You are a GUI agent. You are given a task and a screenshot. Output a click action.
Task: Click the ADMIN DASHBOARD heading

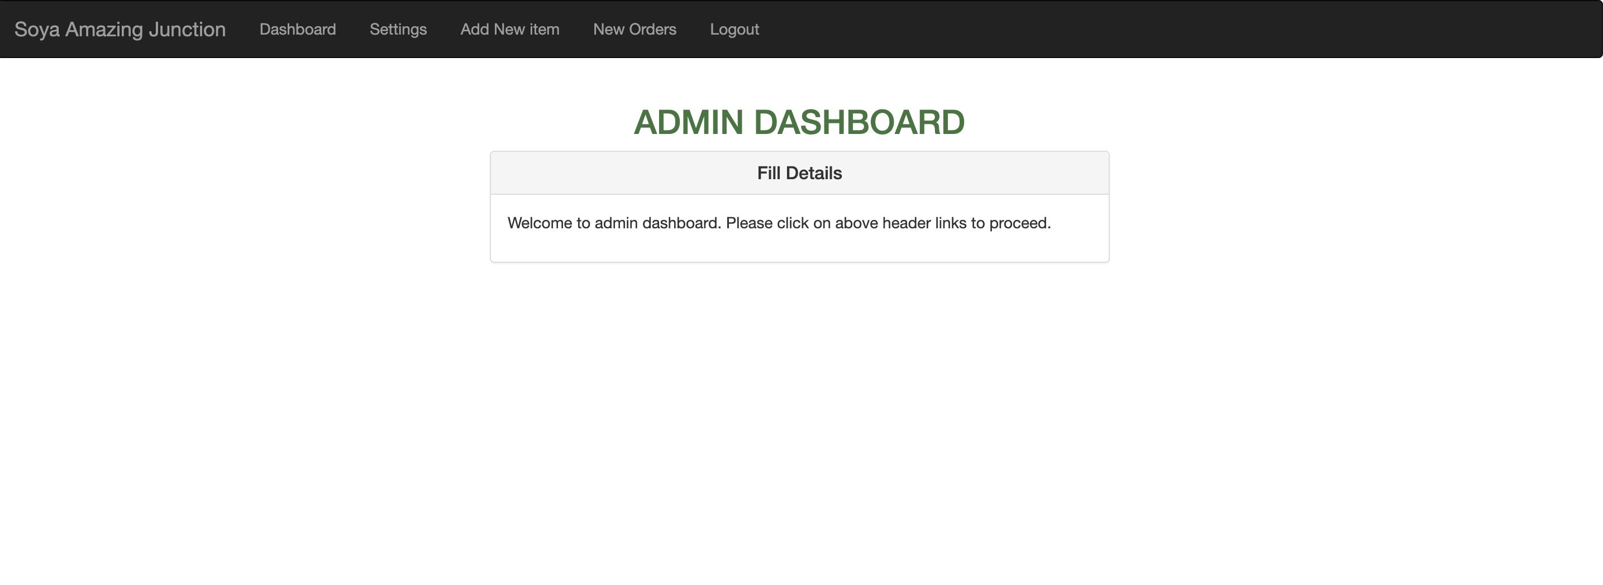pos(799,122)
